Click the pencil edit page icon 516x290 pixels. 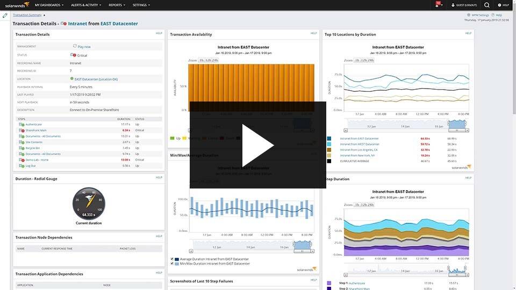pos(5,15)
